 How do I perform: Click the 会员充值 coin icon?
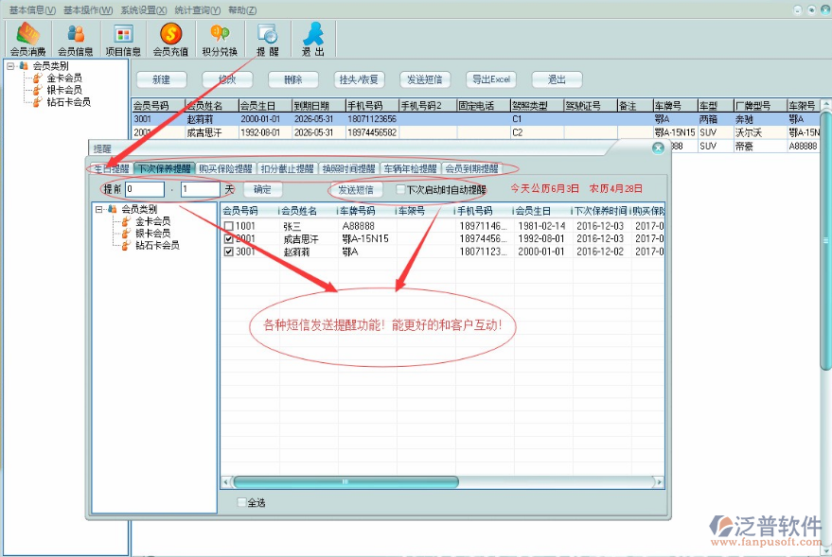click(x=170, y=38)
